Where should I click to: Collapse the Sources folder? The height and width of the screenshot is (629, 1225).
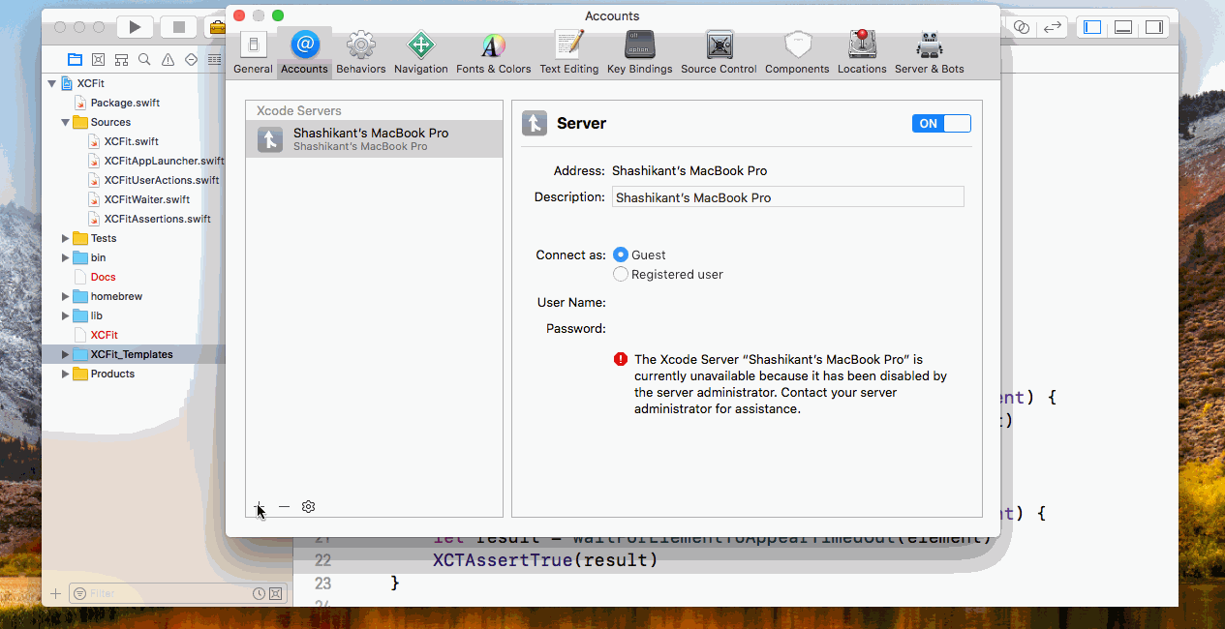click(x=66, y=122)
